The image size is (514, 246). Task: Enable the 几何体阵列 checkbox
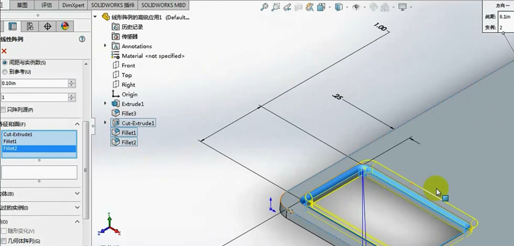[4, 241]
